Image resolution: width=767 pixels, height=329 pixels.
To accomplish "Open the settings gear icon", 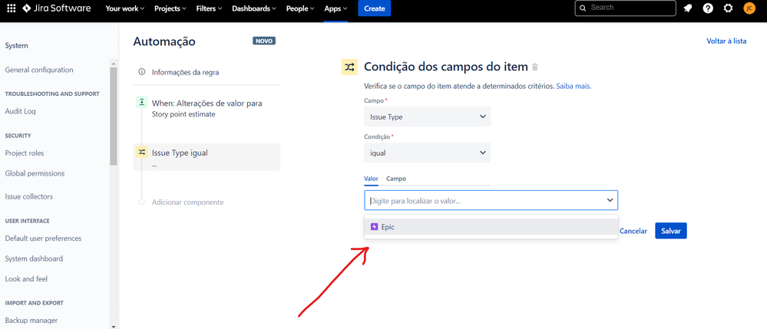I will (x=729, y=8).
